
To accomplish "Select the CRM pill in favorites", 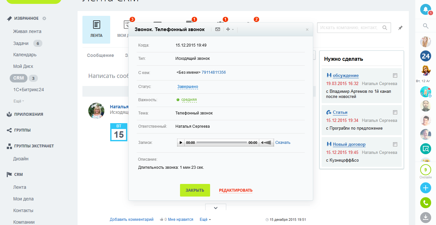I will tap(18, 78).
